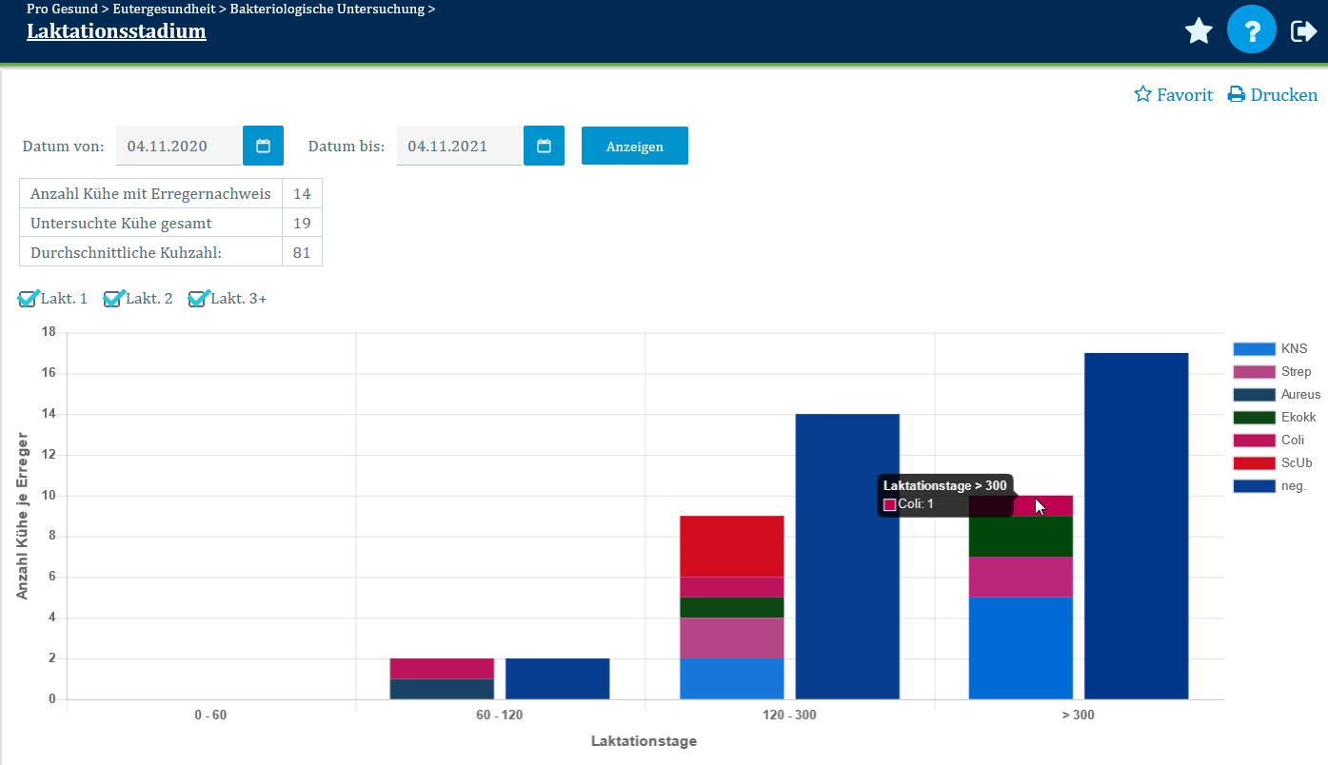Image resolution: width=1328 pixels, height=765 pixels.
Task: Click the KNS legend color swatch
Action: 1254,349
